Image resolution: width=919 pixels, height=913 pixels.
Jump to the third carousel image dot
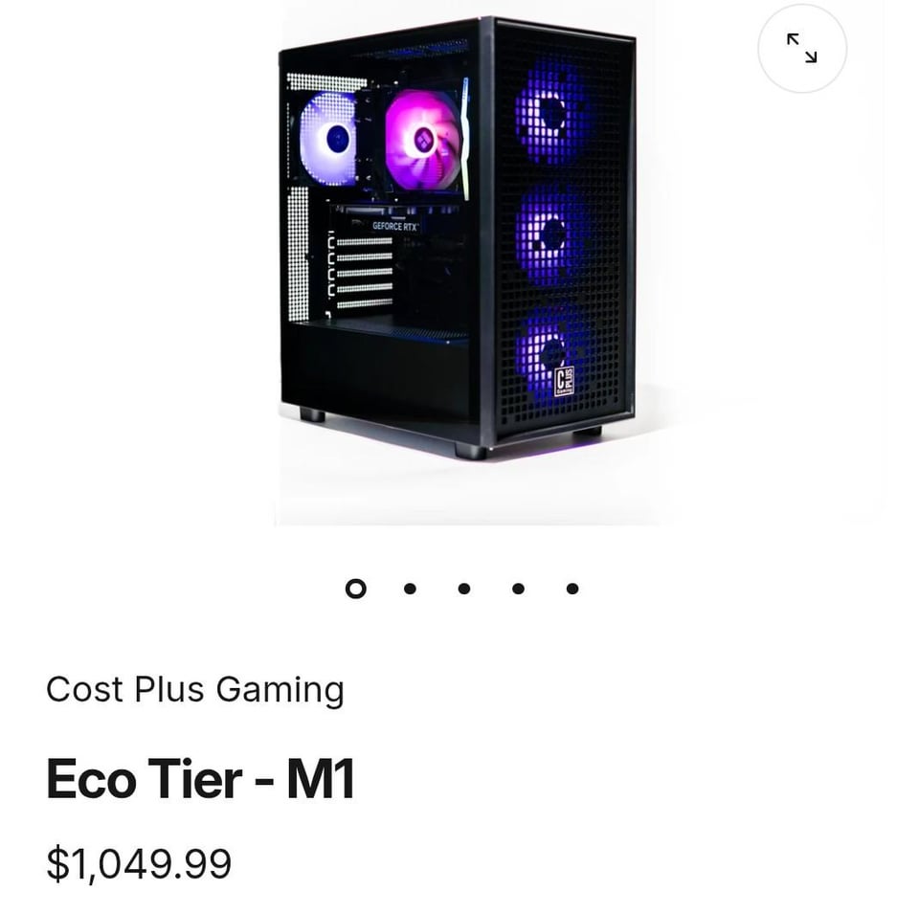pyautogui.click(x=464, y=589)
